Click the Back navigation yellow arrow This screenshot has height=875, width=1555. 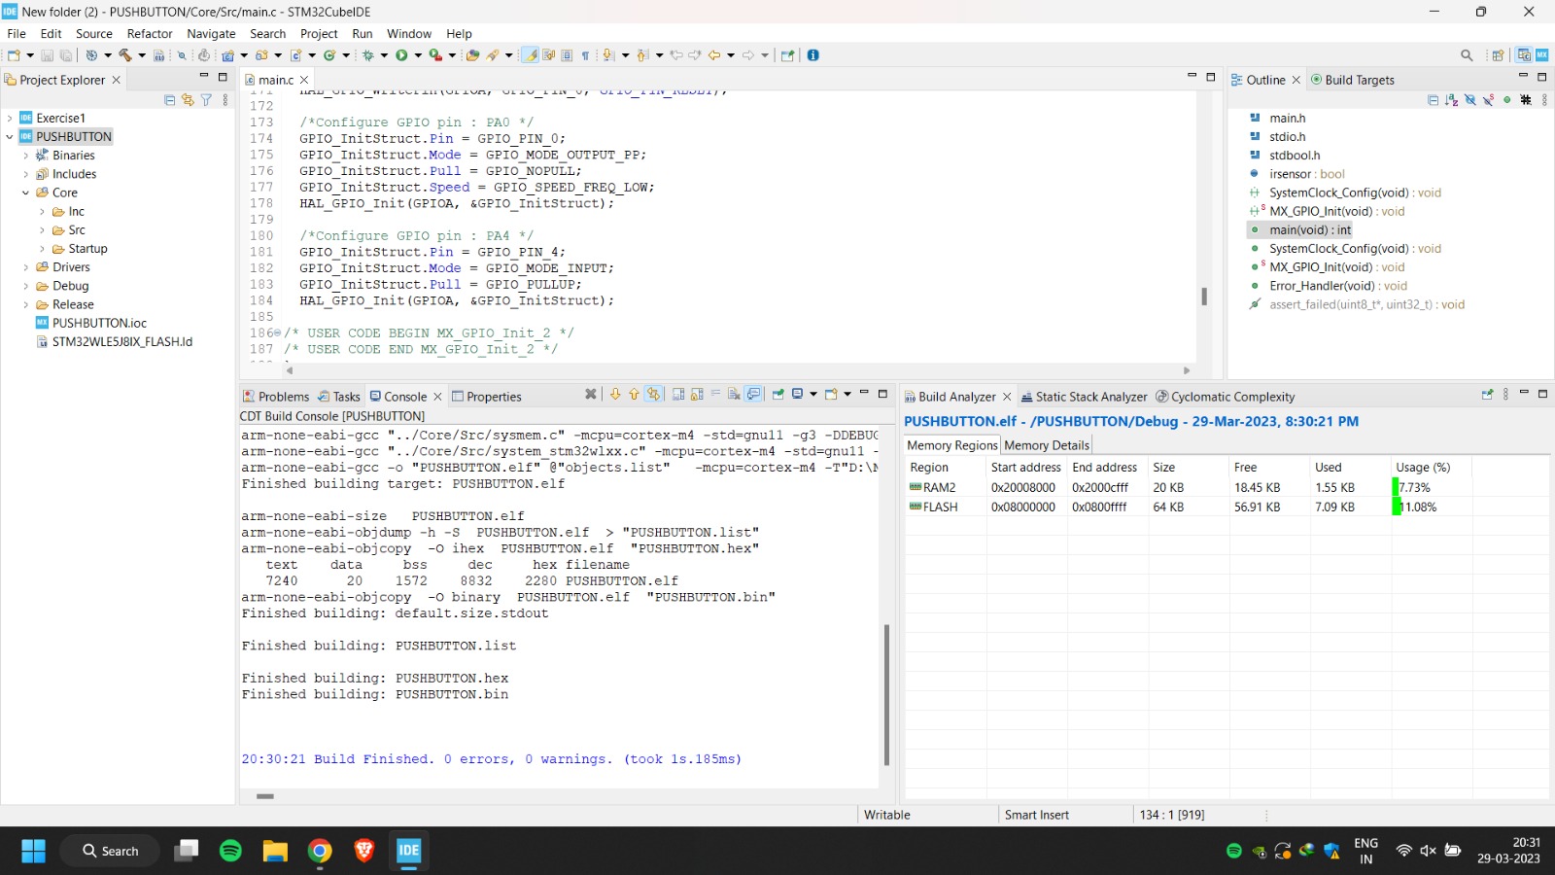click(x=714, y=55)
